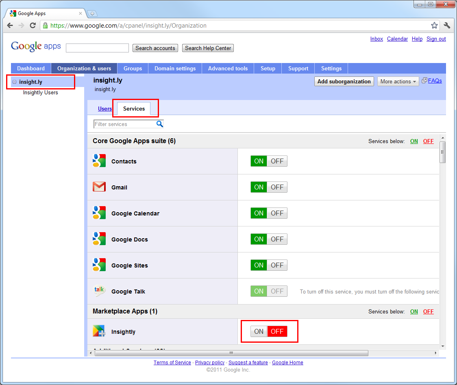Screen dimensions: 457x385
Task: Click the Contacts service icon
Action: (x=99, y=161)
